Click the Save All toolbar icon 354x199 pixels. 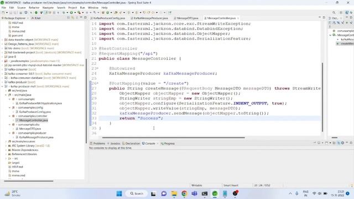coord(15,13)
